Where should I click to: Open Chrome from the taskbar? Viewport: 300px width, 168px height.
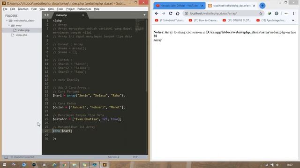(x=64, y=165)
